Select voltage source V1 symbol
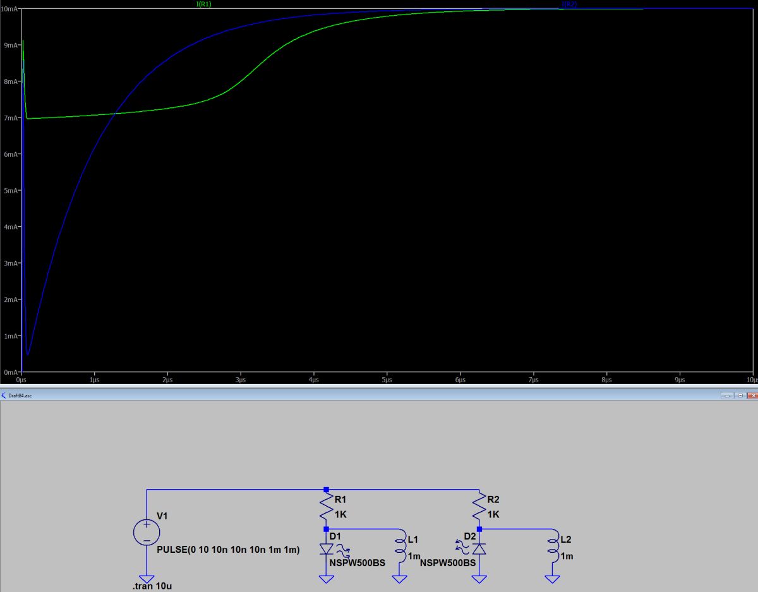Screen dimensions: 758x592 coord(147,532)
